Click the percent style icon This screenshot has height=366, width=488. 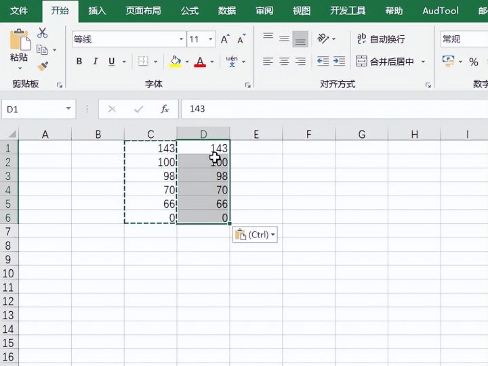474,62
